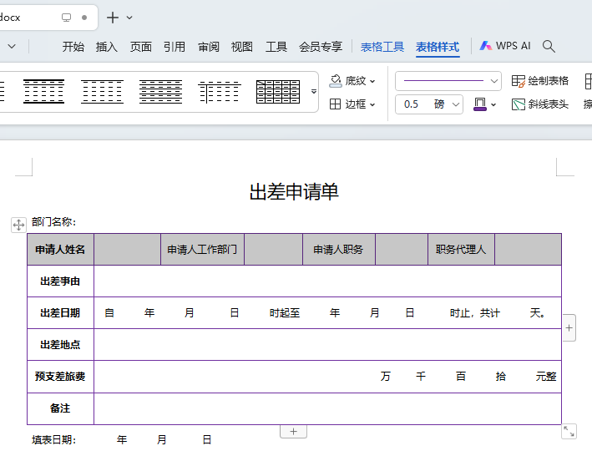Click the table move handle icon
This screenshot has height=451, width=592.
[x=18, y=224]
